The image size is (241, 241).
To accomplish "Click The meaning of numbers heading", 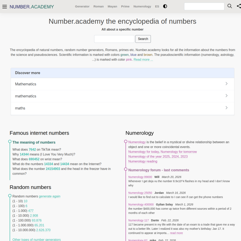I will [34, 142].
